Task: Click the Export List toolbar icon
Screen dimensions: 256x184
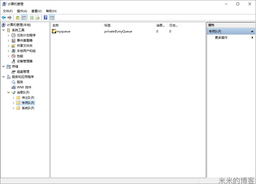Action: 38,18
